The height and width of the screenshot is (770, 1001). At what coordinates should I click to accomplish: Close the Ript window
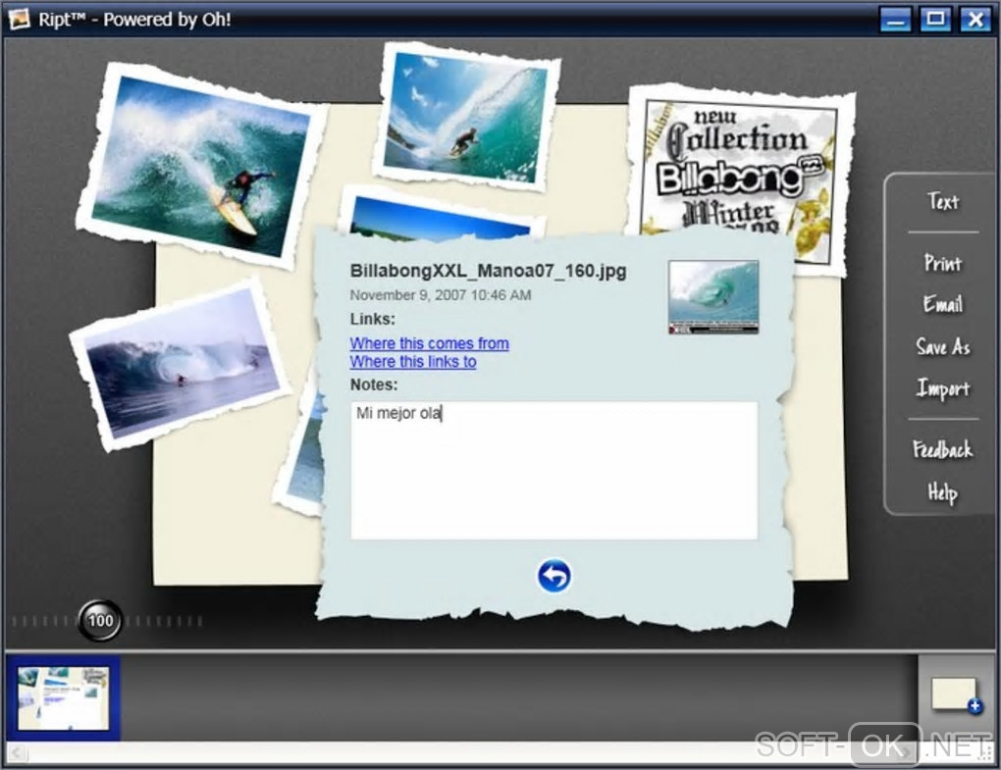coord(975,19)
